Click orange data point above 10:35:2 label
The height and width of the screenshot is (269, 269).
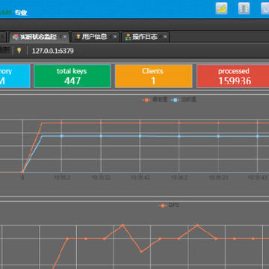[x=61, y=123]
